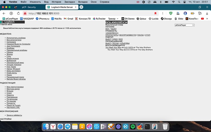
Task: Open the extensions puzzle icon
Action: click(x=200, y=13)
